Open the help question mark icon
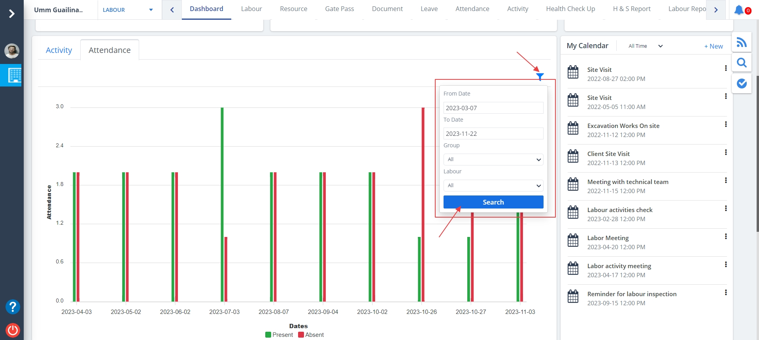 pos(13,307)
